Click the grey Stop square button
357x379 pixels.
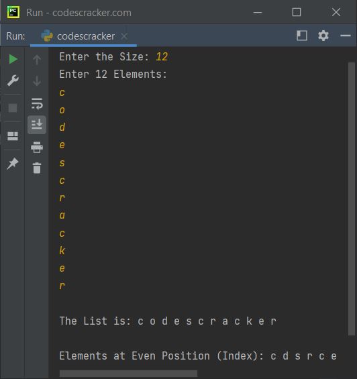coord(13,108)
